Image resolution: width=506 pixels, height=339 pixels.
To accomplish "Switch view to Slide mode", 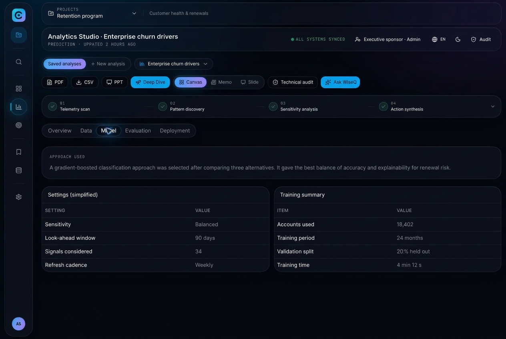I will pyautogui.click(x=250, y=82).
